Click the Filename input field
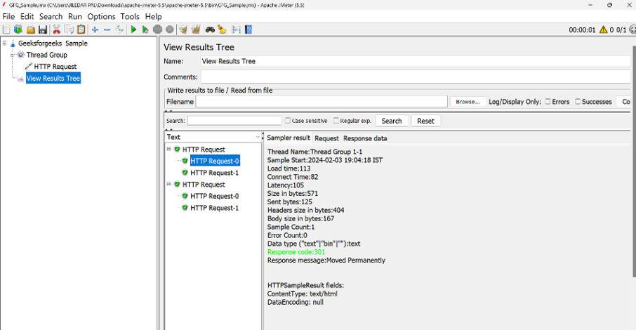 322,102
